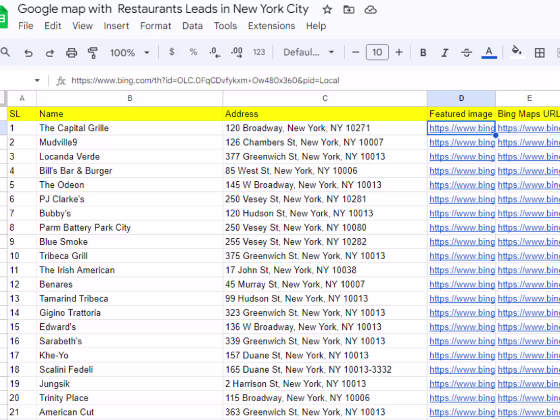Click the Undo arrow icon
The width and height of the screenshot is (560, 420).
28,53
